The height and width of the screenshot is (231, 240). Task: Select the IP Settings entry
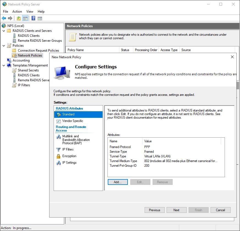[x=78, y=163]
